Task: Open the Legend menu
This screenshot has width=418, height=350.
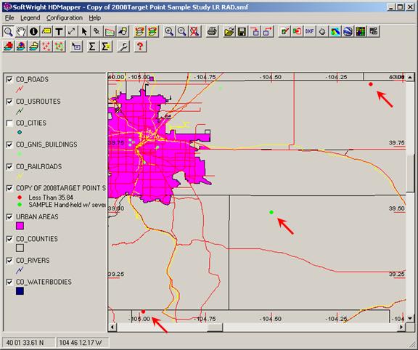Action: point(30,18)
